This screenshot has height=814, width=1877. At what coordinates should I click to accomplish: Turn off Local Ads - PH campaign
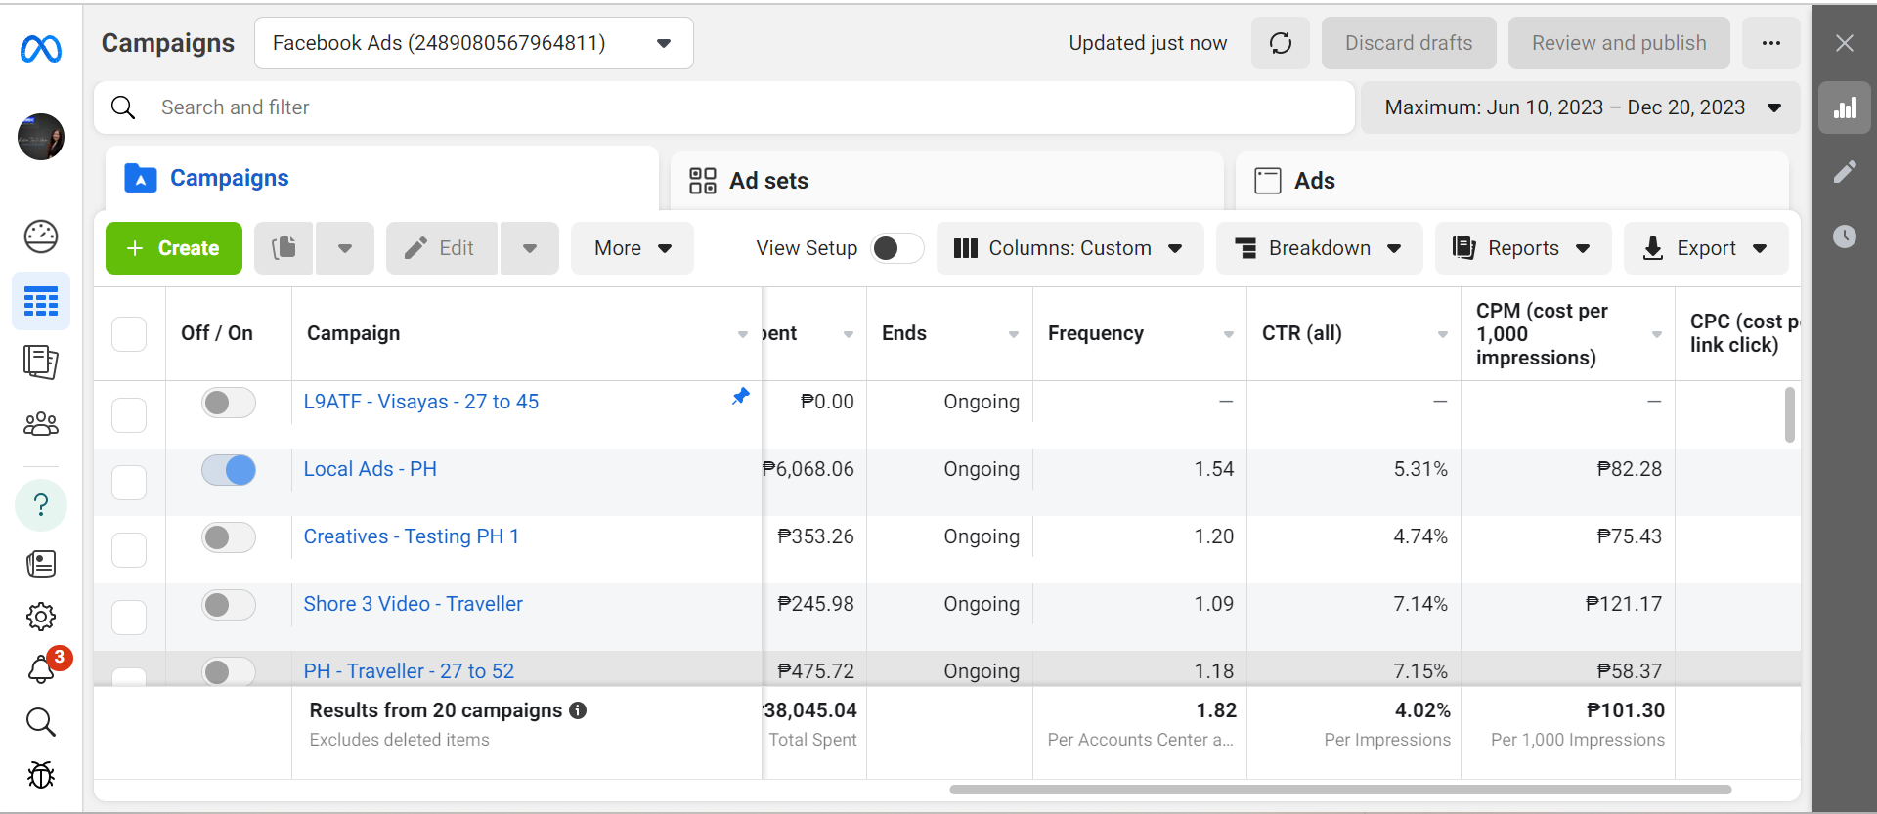pyautogui.click(x=229, y=470)
